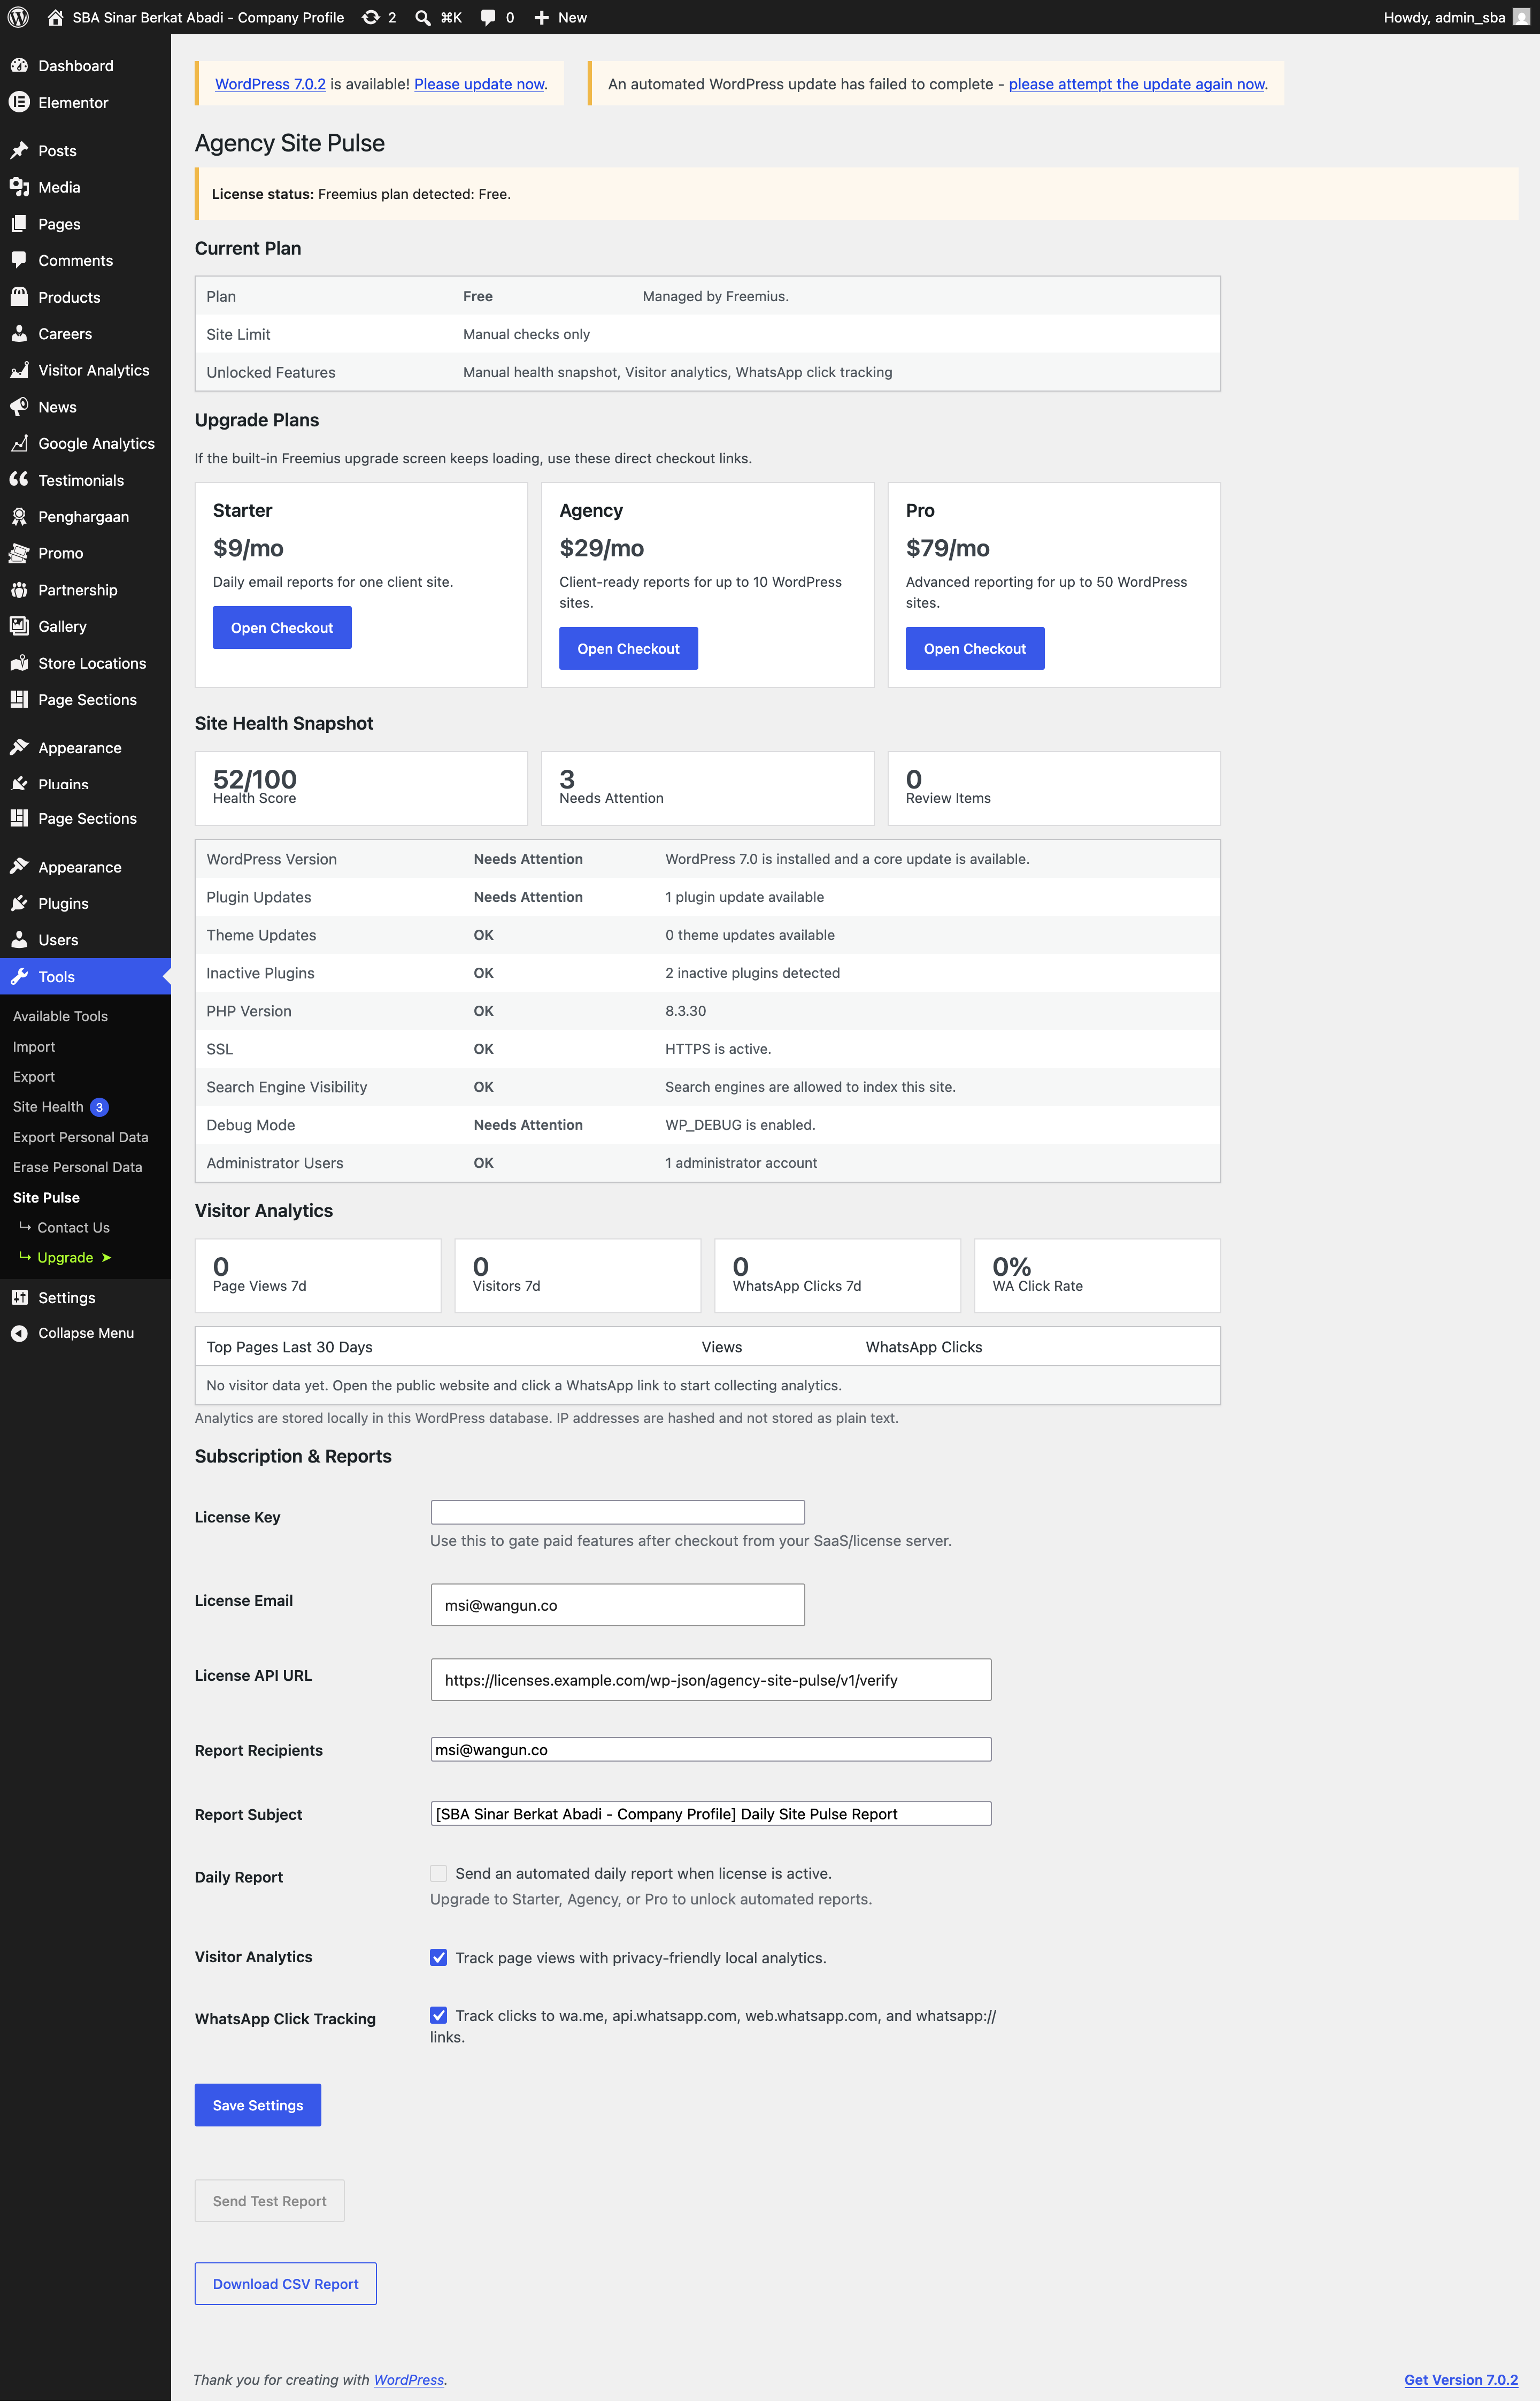The image size is (1540, 2403).
Task: Click the Get Version 7.0.2 footer link
Action: [x=1461, y=2381]
